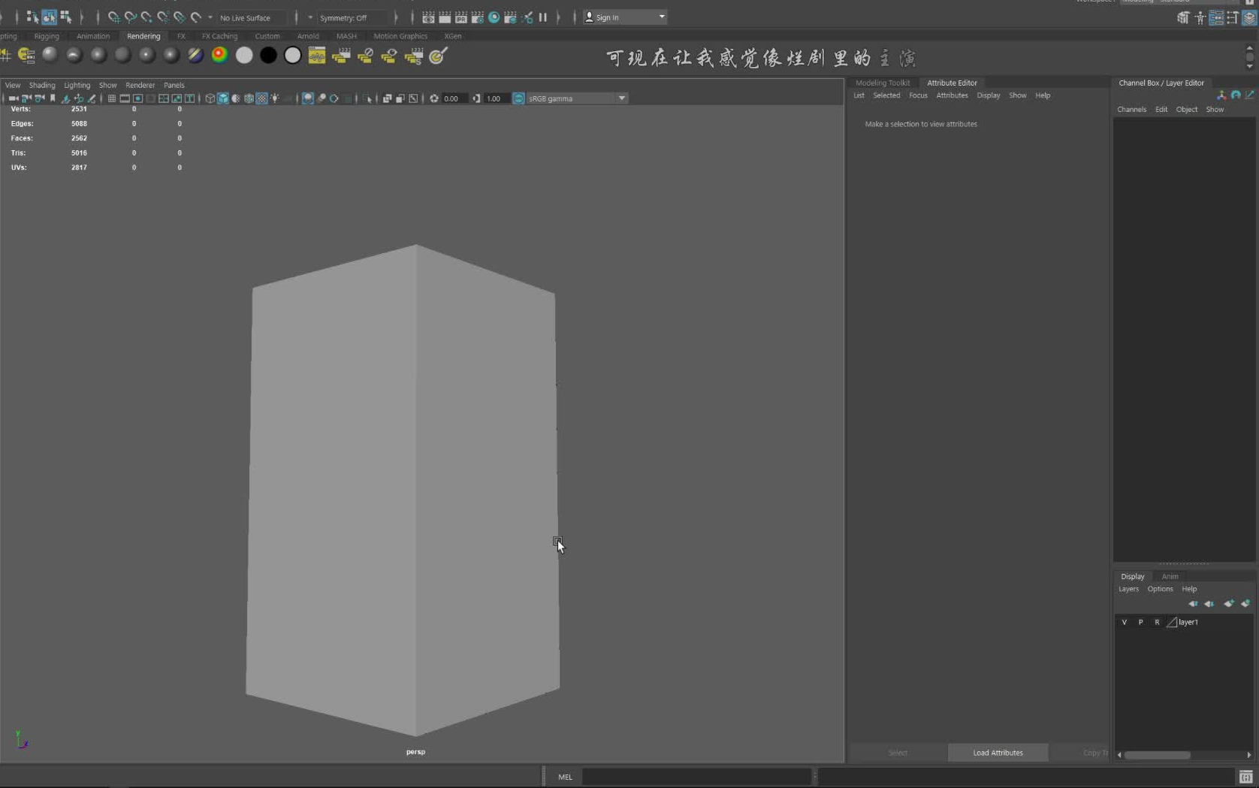Select the black surface shader shelf icon
The width and height of the screenshot is (1259, 788).
point(268,55)
